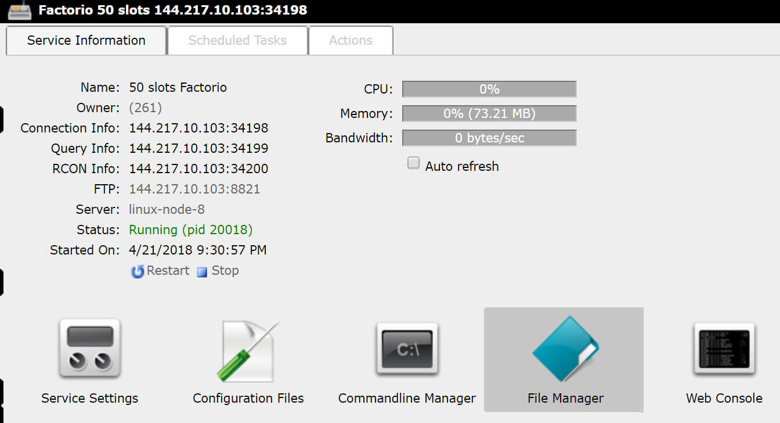Click the FTP address 144.217.10.103:8821
The width and height of the screenshot is (780, 423).
click(194, 189)
